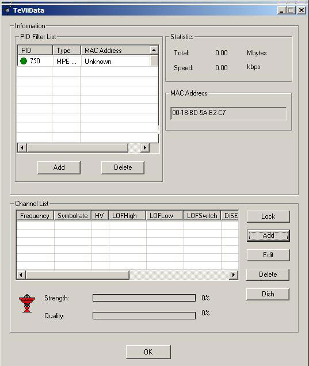Select the LOFSwitch column header
This screenshot has width=309, height=366.
coord(202,216)
